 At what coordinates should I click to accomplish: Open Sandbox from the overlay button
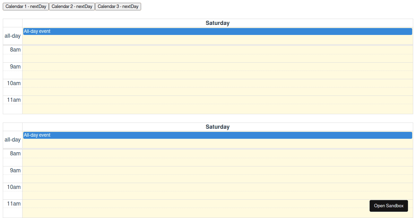click(x=389, y=206)
